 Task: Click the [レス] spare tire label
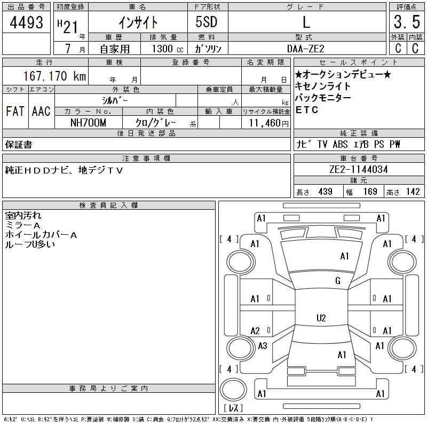click(233, 408)
